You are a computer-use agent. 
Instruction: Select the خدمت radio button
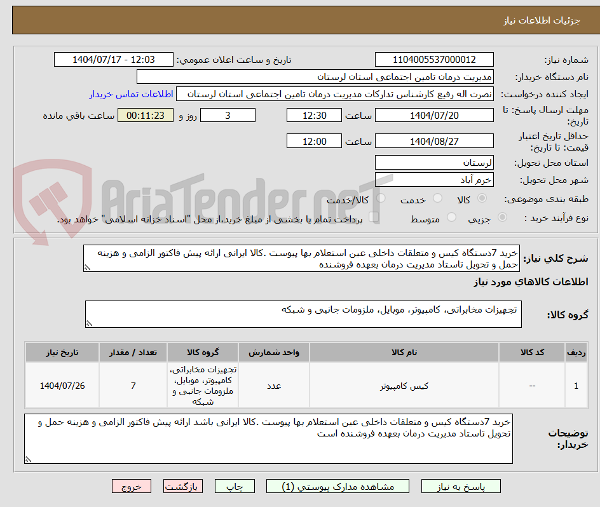[x=437, y=198]
